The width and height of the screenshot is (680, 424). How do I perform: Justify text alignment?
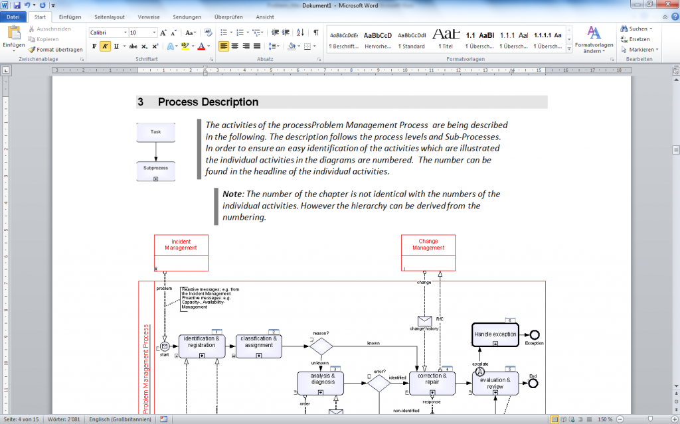[x=257, y=46]
